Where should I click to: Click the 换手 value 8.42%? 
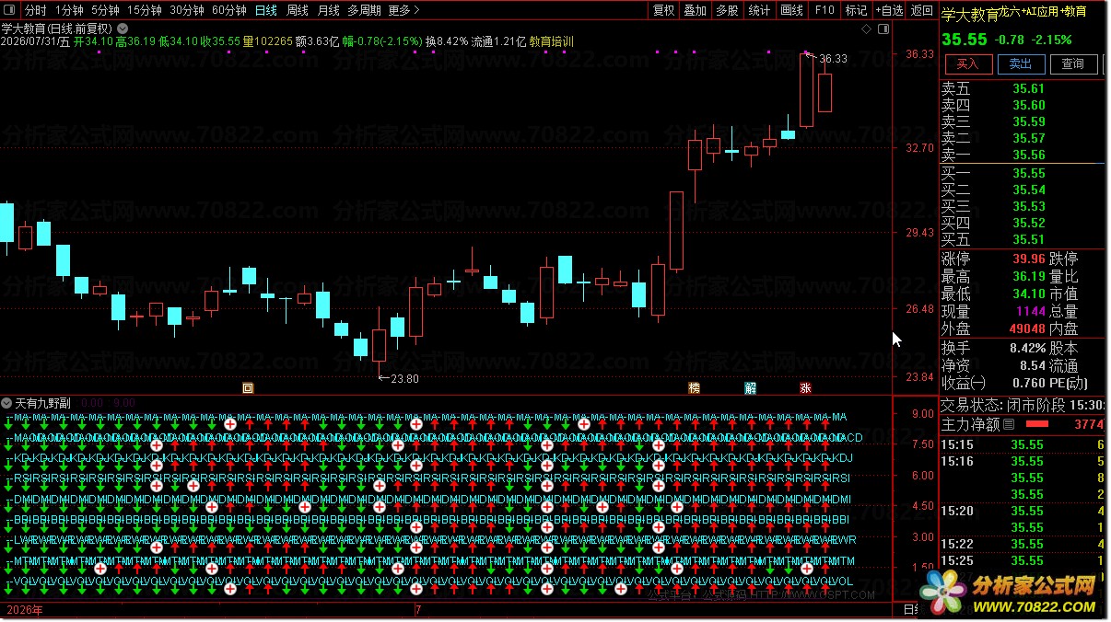[x=1026, y=348]
